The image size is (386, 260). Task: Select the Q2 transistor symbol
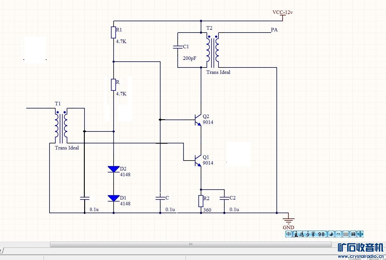point(198,120)
